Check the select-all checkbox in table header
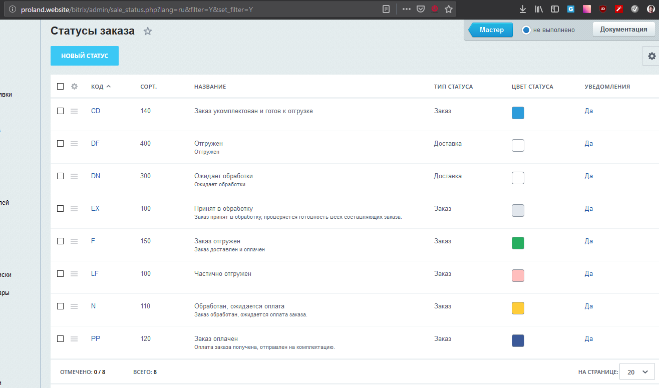659x388 pixels. click(61, 87)
